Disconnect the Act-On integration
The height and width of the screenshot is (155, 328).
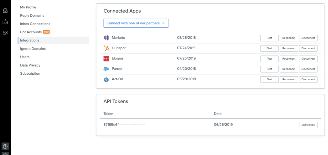[x=308, y=79]
